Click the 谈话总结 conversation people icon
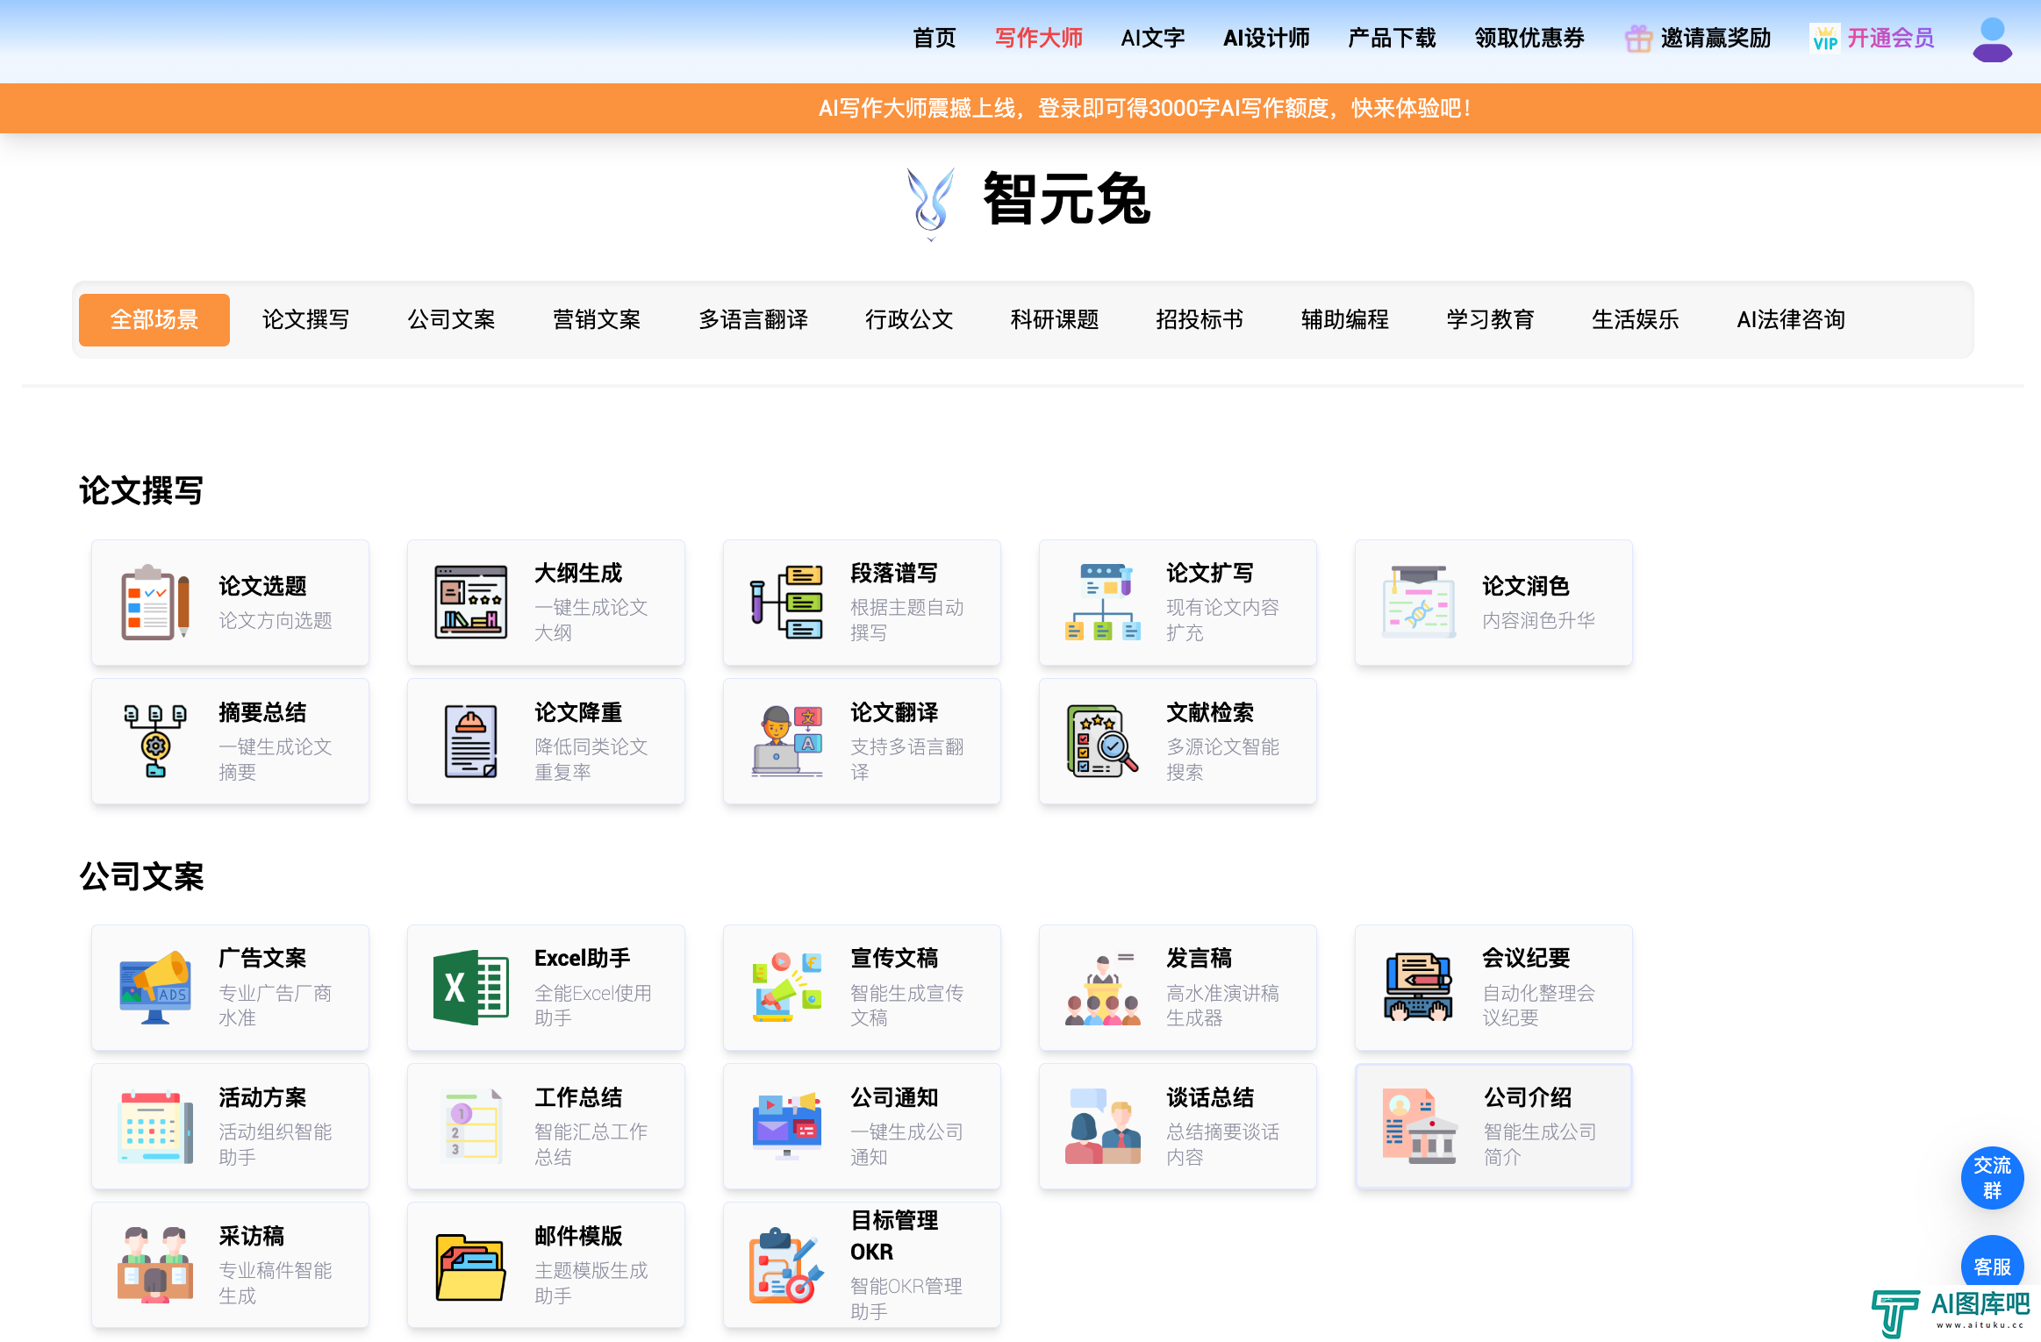This screenshot has height=1342, width=2041. [1103, 1126]
